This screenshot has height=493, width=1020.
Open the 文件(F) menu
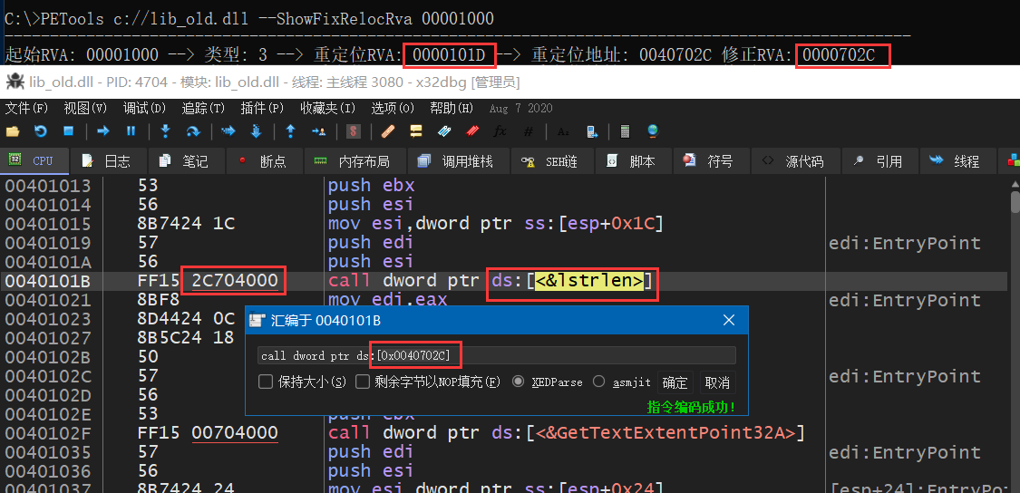(x=26, y=108)
